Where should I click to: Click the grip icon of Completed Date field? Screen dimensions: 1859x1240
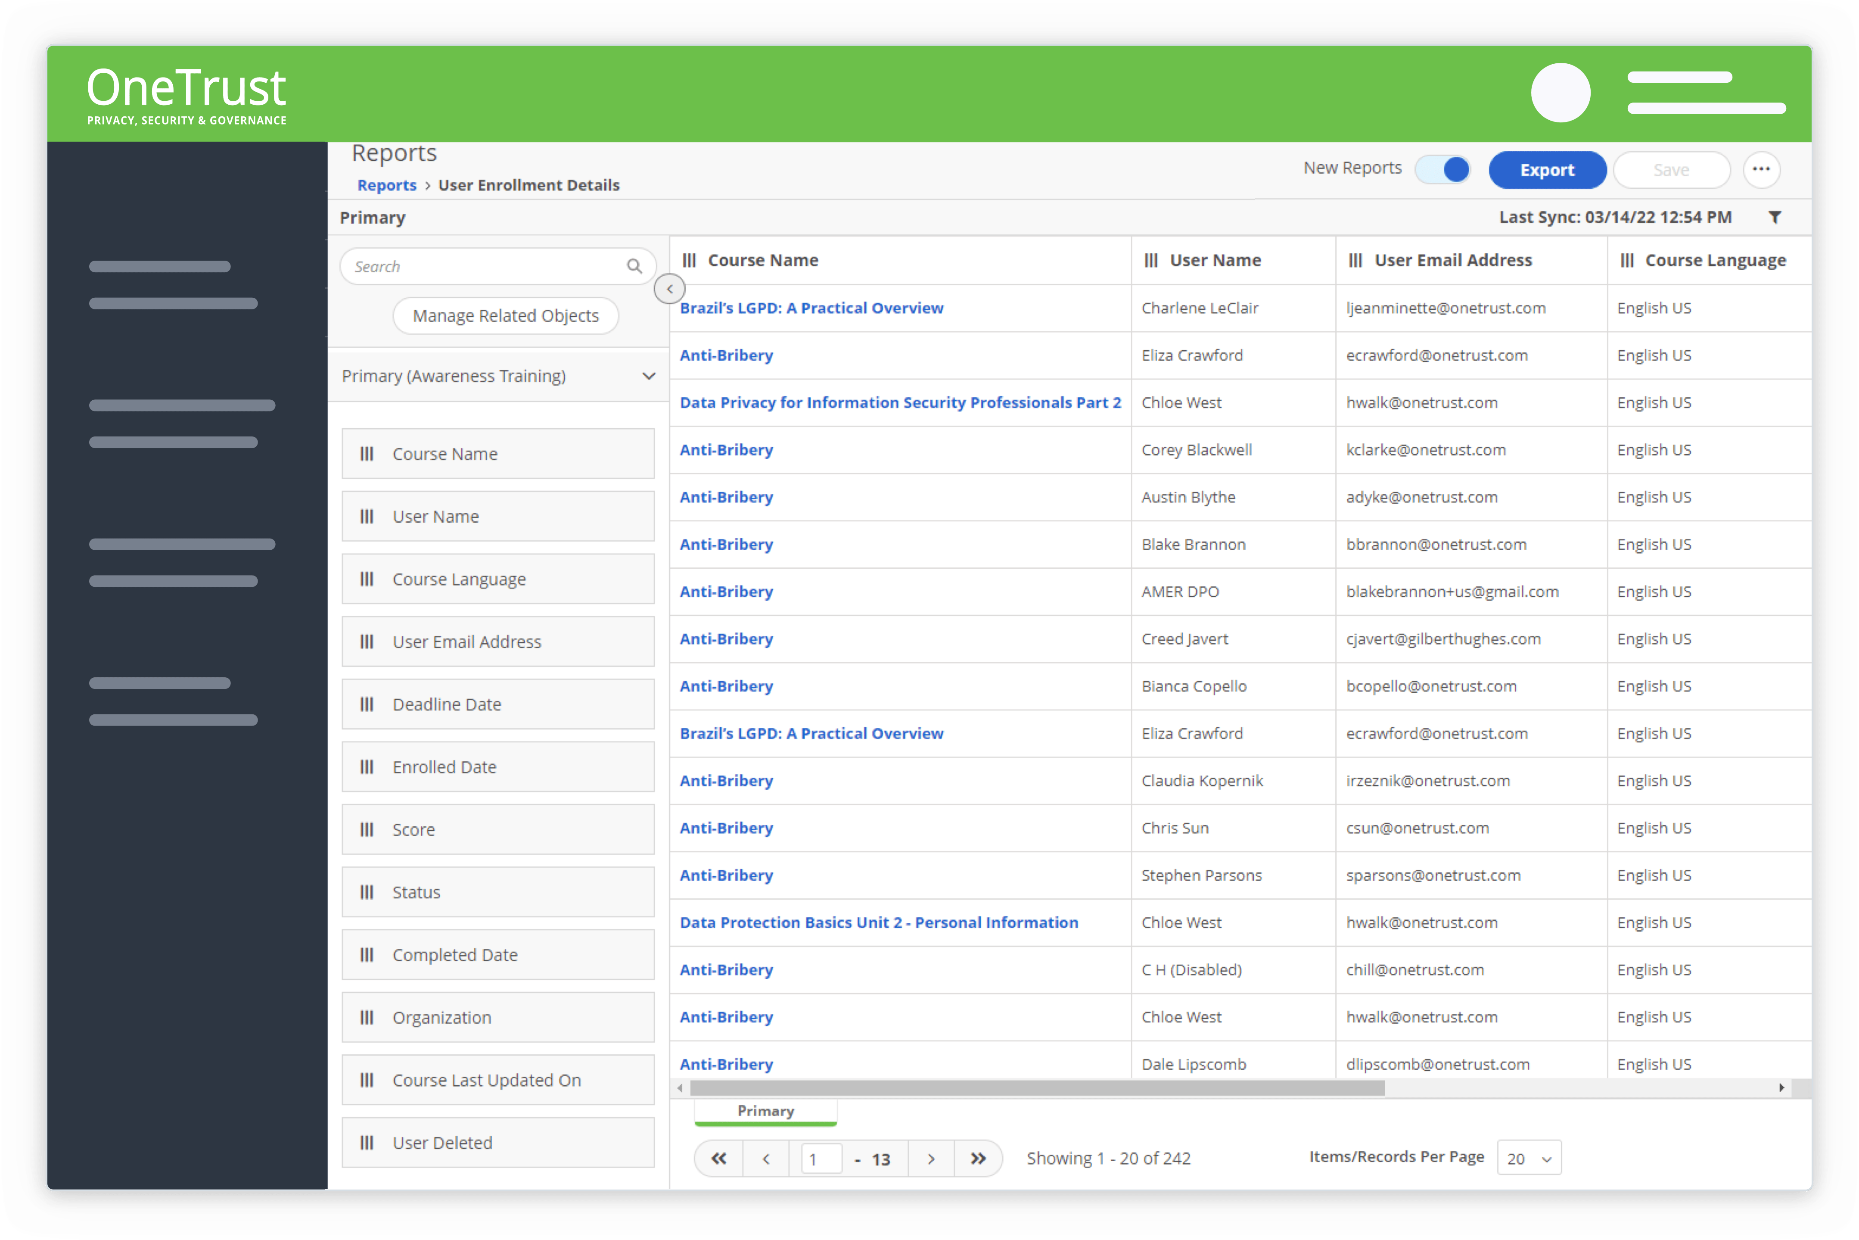click(x=367, y=954)
